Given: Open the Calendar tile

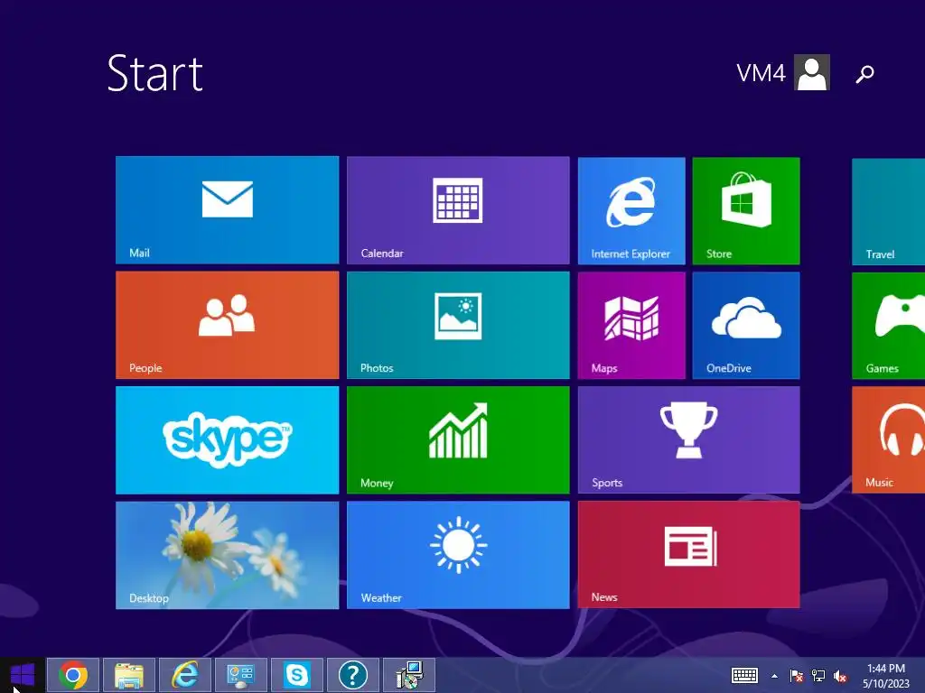Looking at the screenshot, I should point(458,209).
